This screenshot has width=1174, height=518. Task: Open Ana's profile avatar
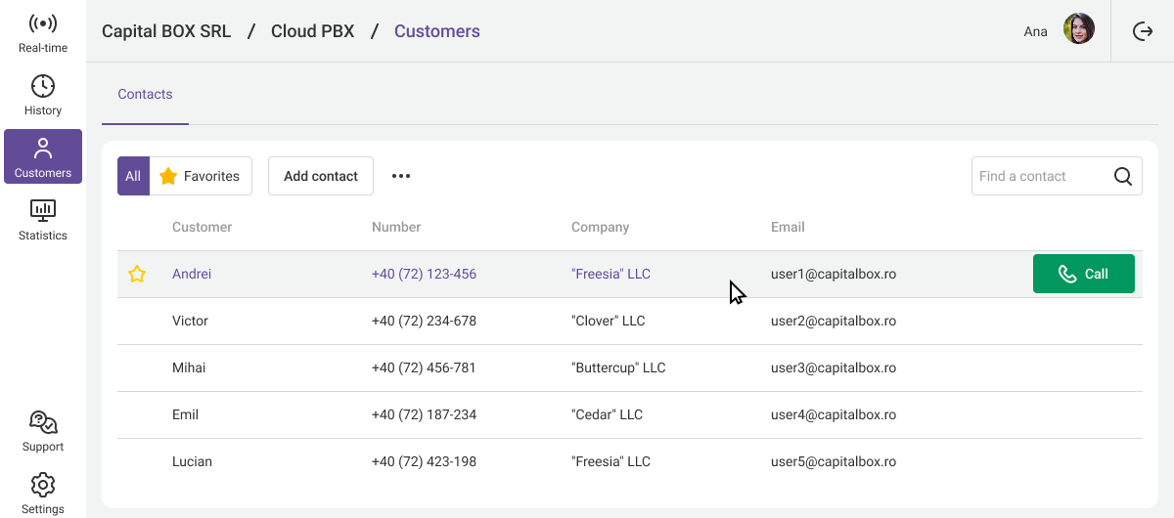(1079, 29)
